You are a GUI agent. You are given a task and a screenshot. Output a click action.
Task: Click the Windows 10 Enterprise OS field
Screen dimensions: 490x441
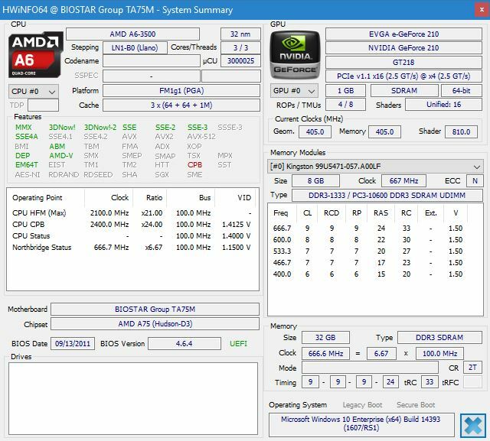click(361, 424)
